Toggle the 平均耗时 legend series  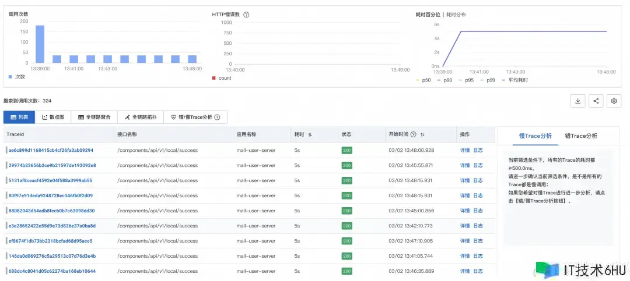point(512,80)
